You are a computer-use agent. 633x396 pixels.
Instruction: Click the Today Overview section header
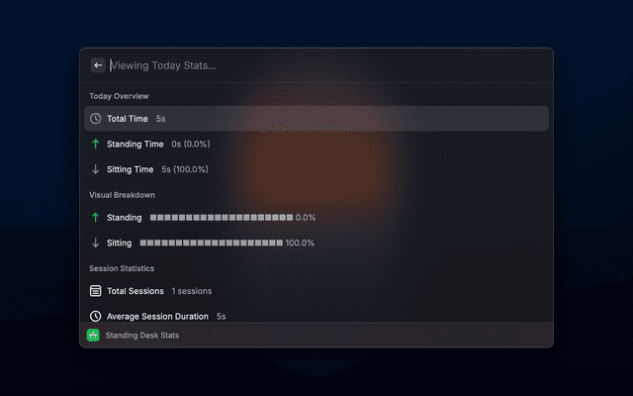[119, 96]
